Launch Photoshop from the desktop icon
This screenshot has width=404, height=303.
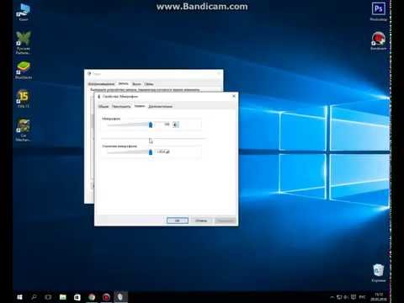click(x=379, y=12)
